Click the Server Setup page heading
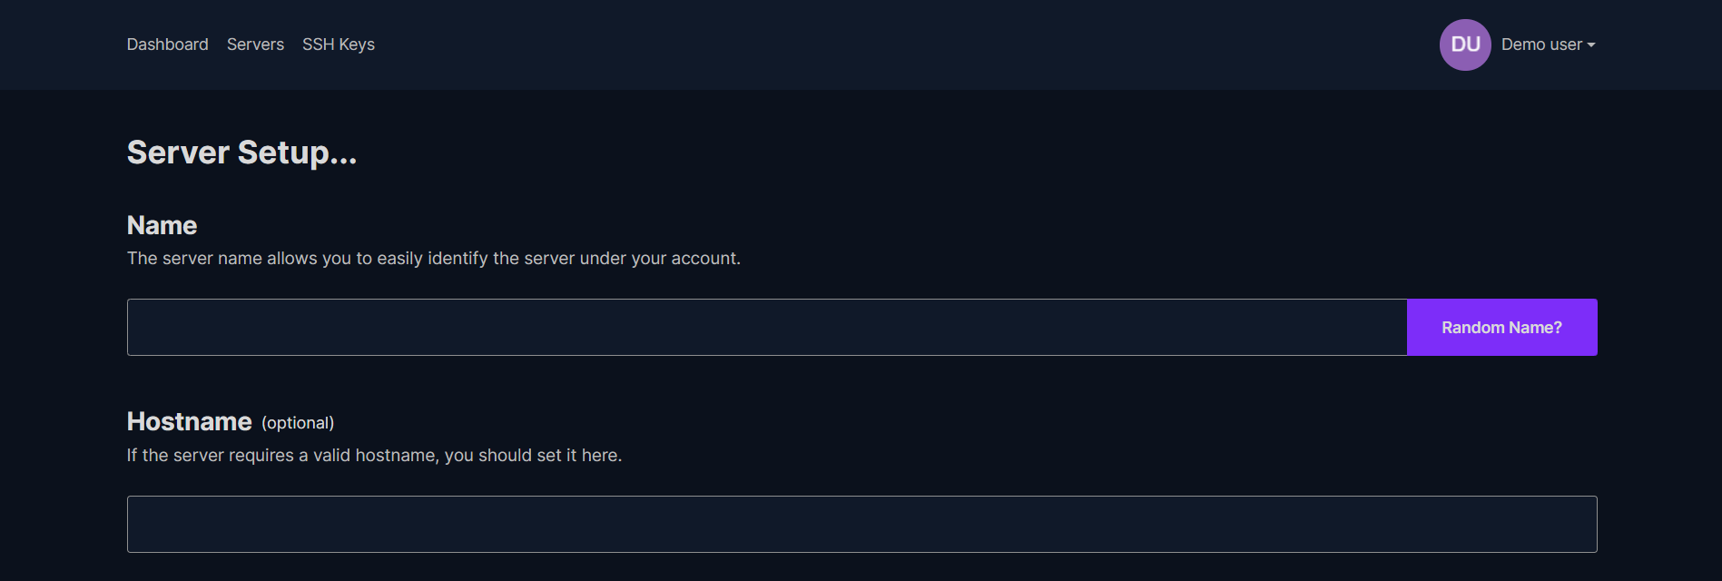 pyautogui.click(x=241, y=152)
